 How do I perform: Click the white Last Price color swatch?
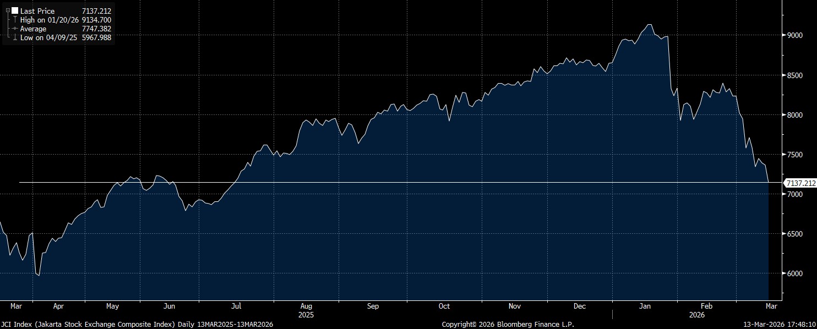(14, 11)
